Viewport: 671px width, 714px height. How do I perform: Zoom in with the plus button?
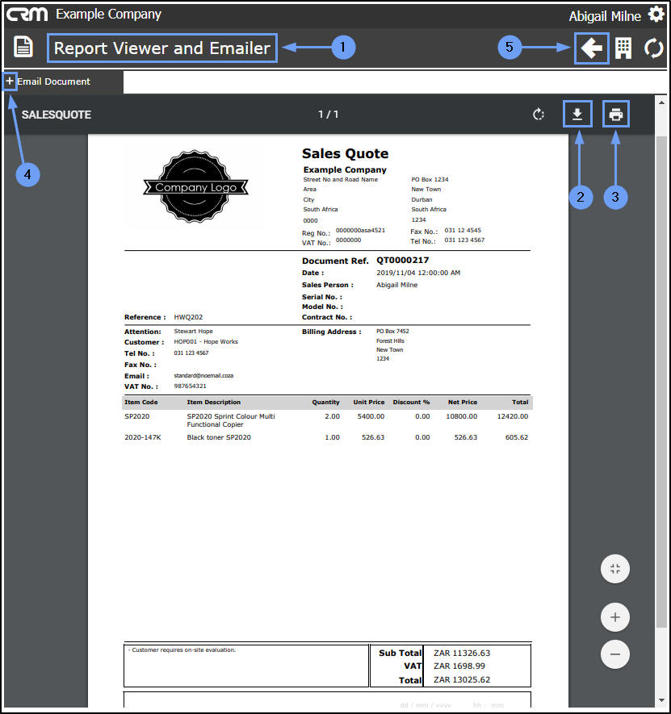[615, 617]
